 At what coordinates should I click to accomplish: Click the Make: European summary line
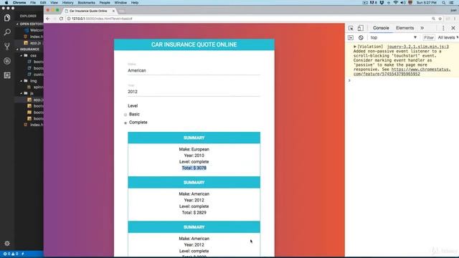[194, 150]
